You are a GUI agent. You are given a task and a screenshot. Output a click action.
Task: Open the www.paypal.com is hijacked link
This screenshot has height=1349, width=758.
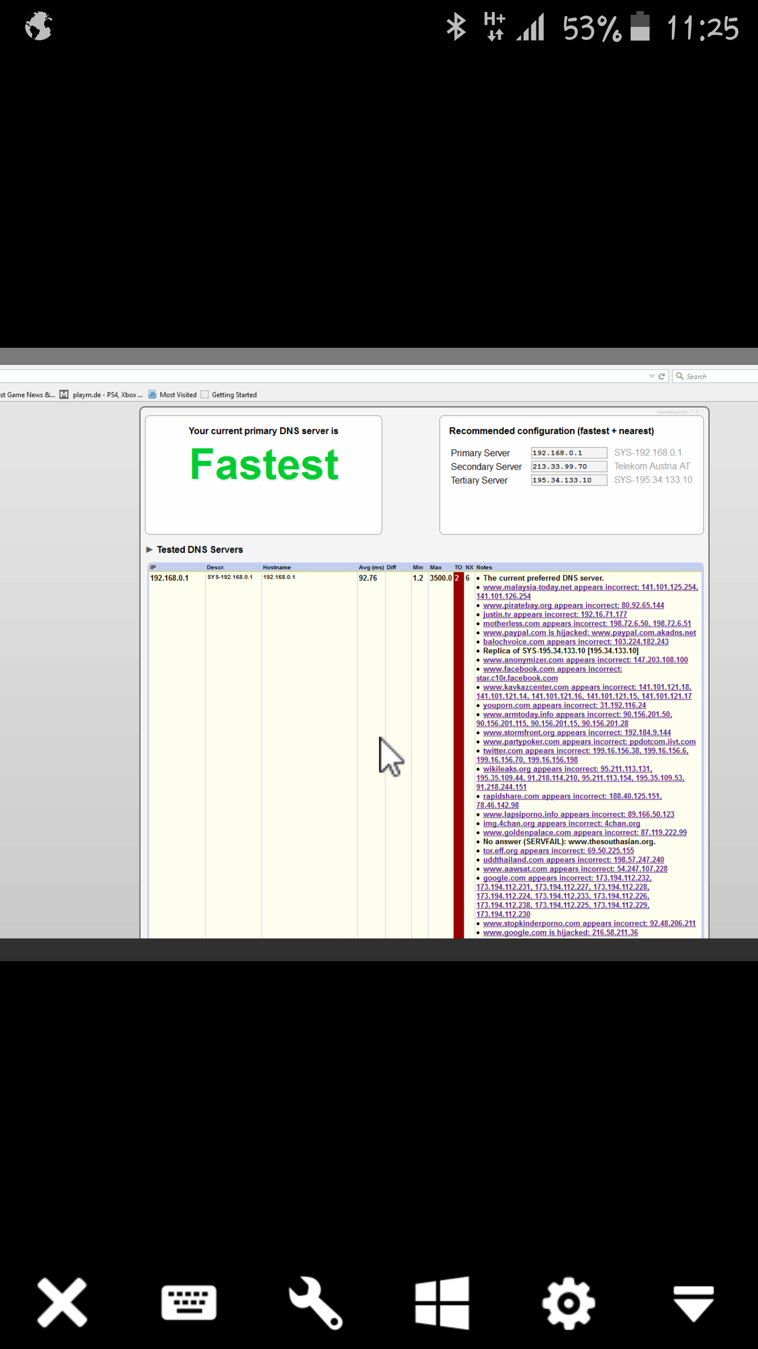click(x=589, y=632)
